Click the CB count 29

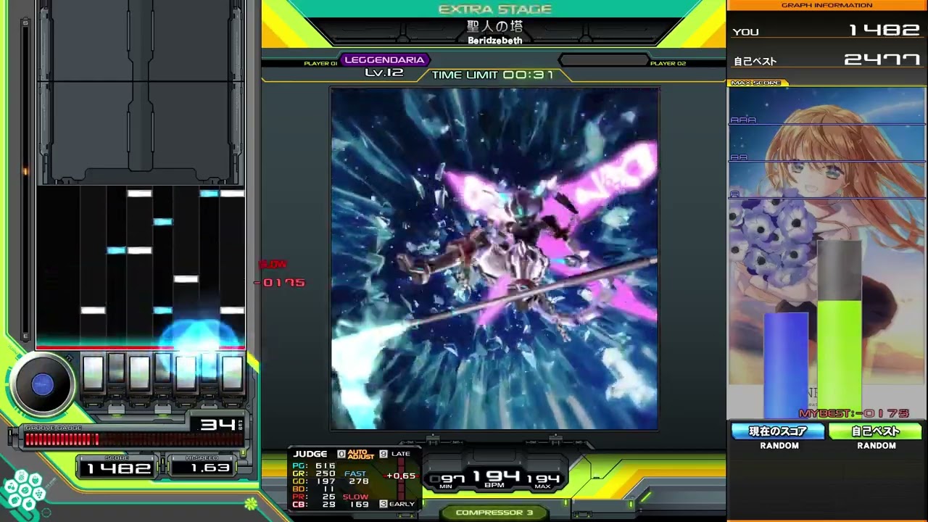point(328,505)
